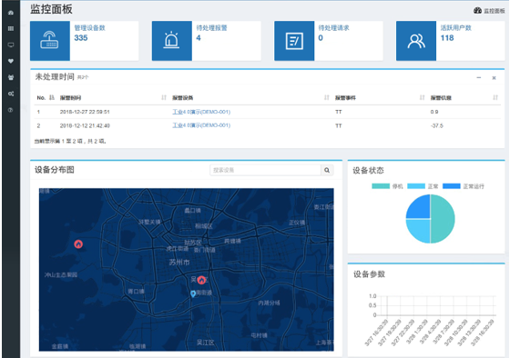Click the users icon on 活跃用户数 card
The image size is (510, 358).
point(416,41)
